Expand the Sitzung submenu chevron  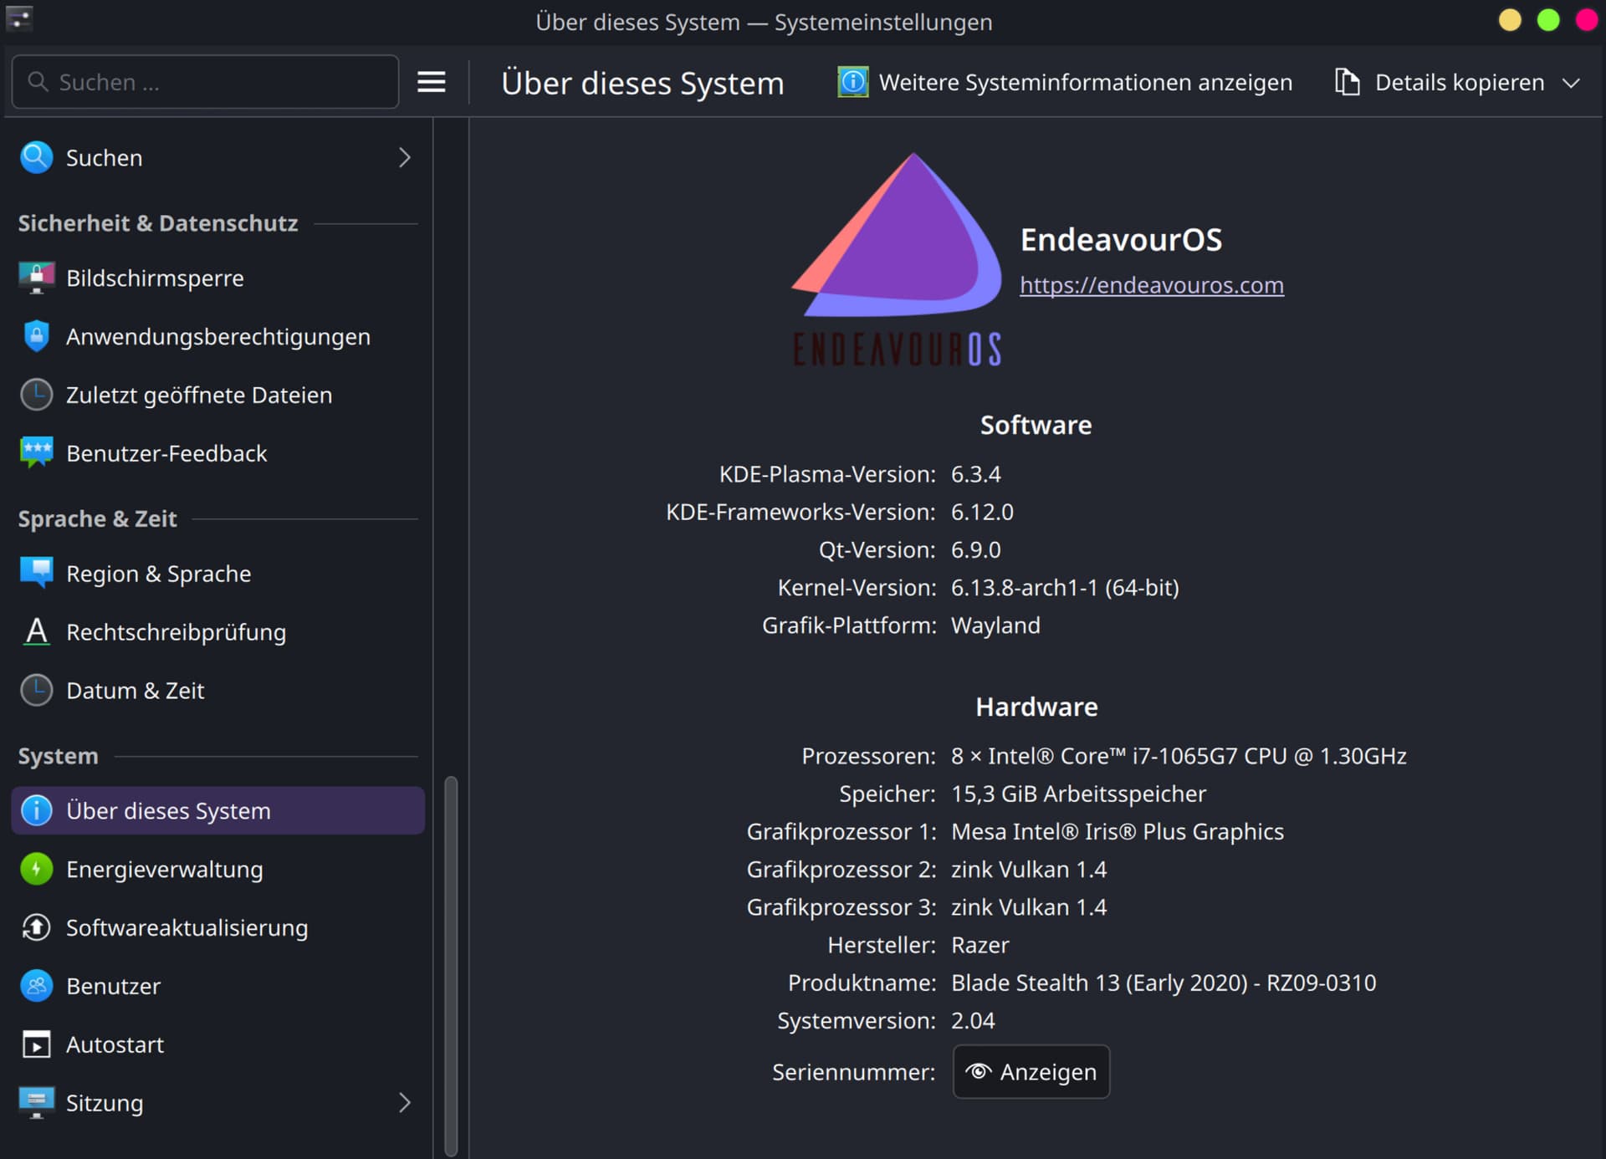(405, 1103)
